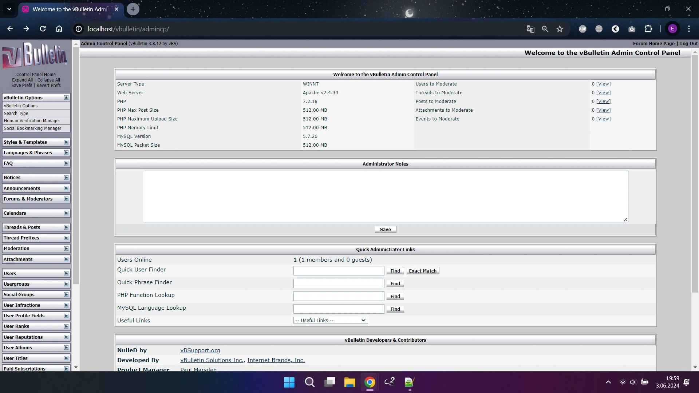Close the vBulletin Admin tab
Image resolution: width=699 pixels, height=393 pixels.
[x=116, y=9]
